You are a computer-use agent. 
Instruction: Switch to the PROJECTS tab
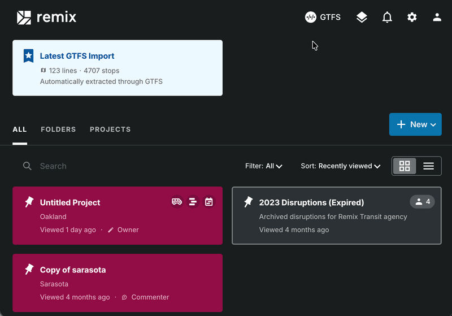point(110,129)
